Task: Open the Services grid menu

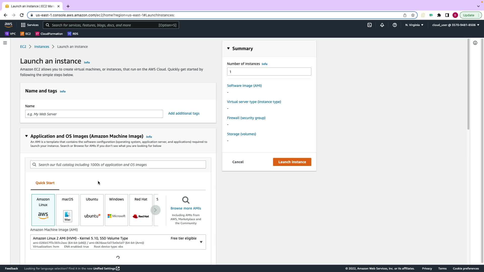Action: click(x=30, y=25)
